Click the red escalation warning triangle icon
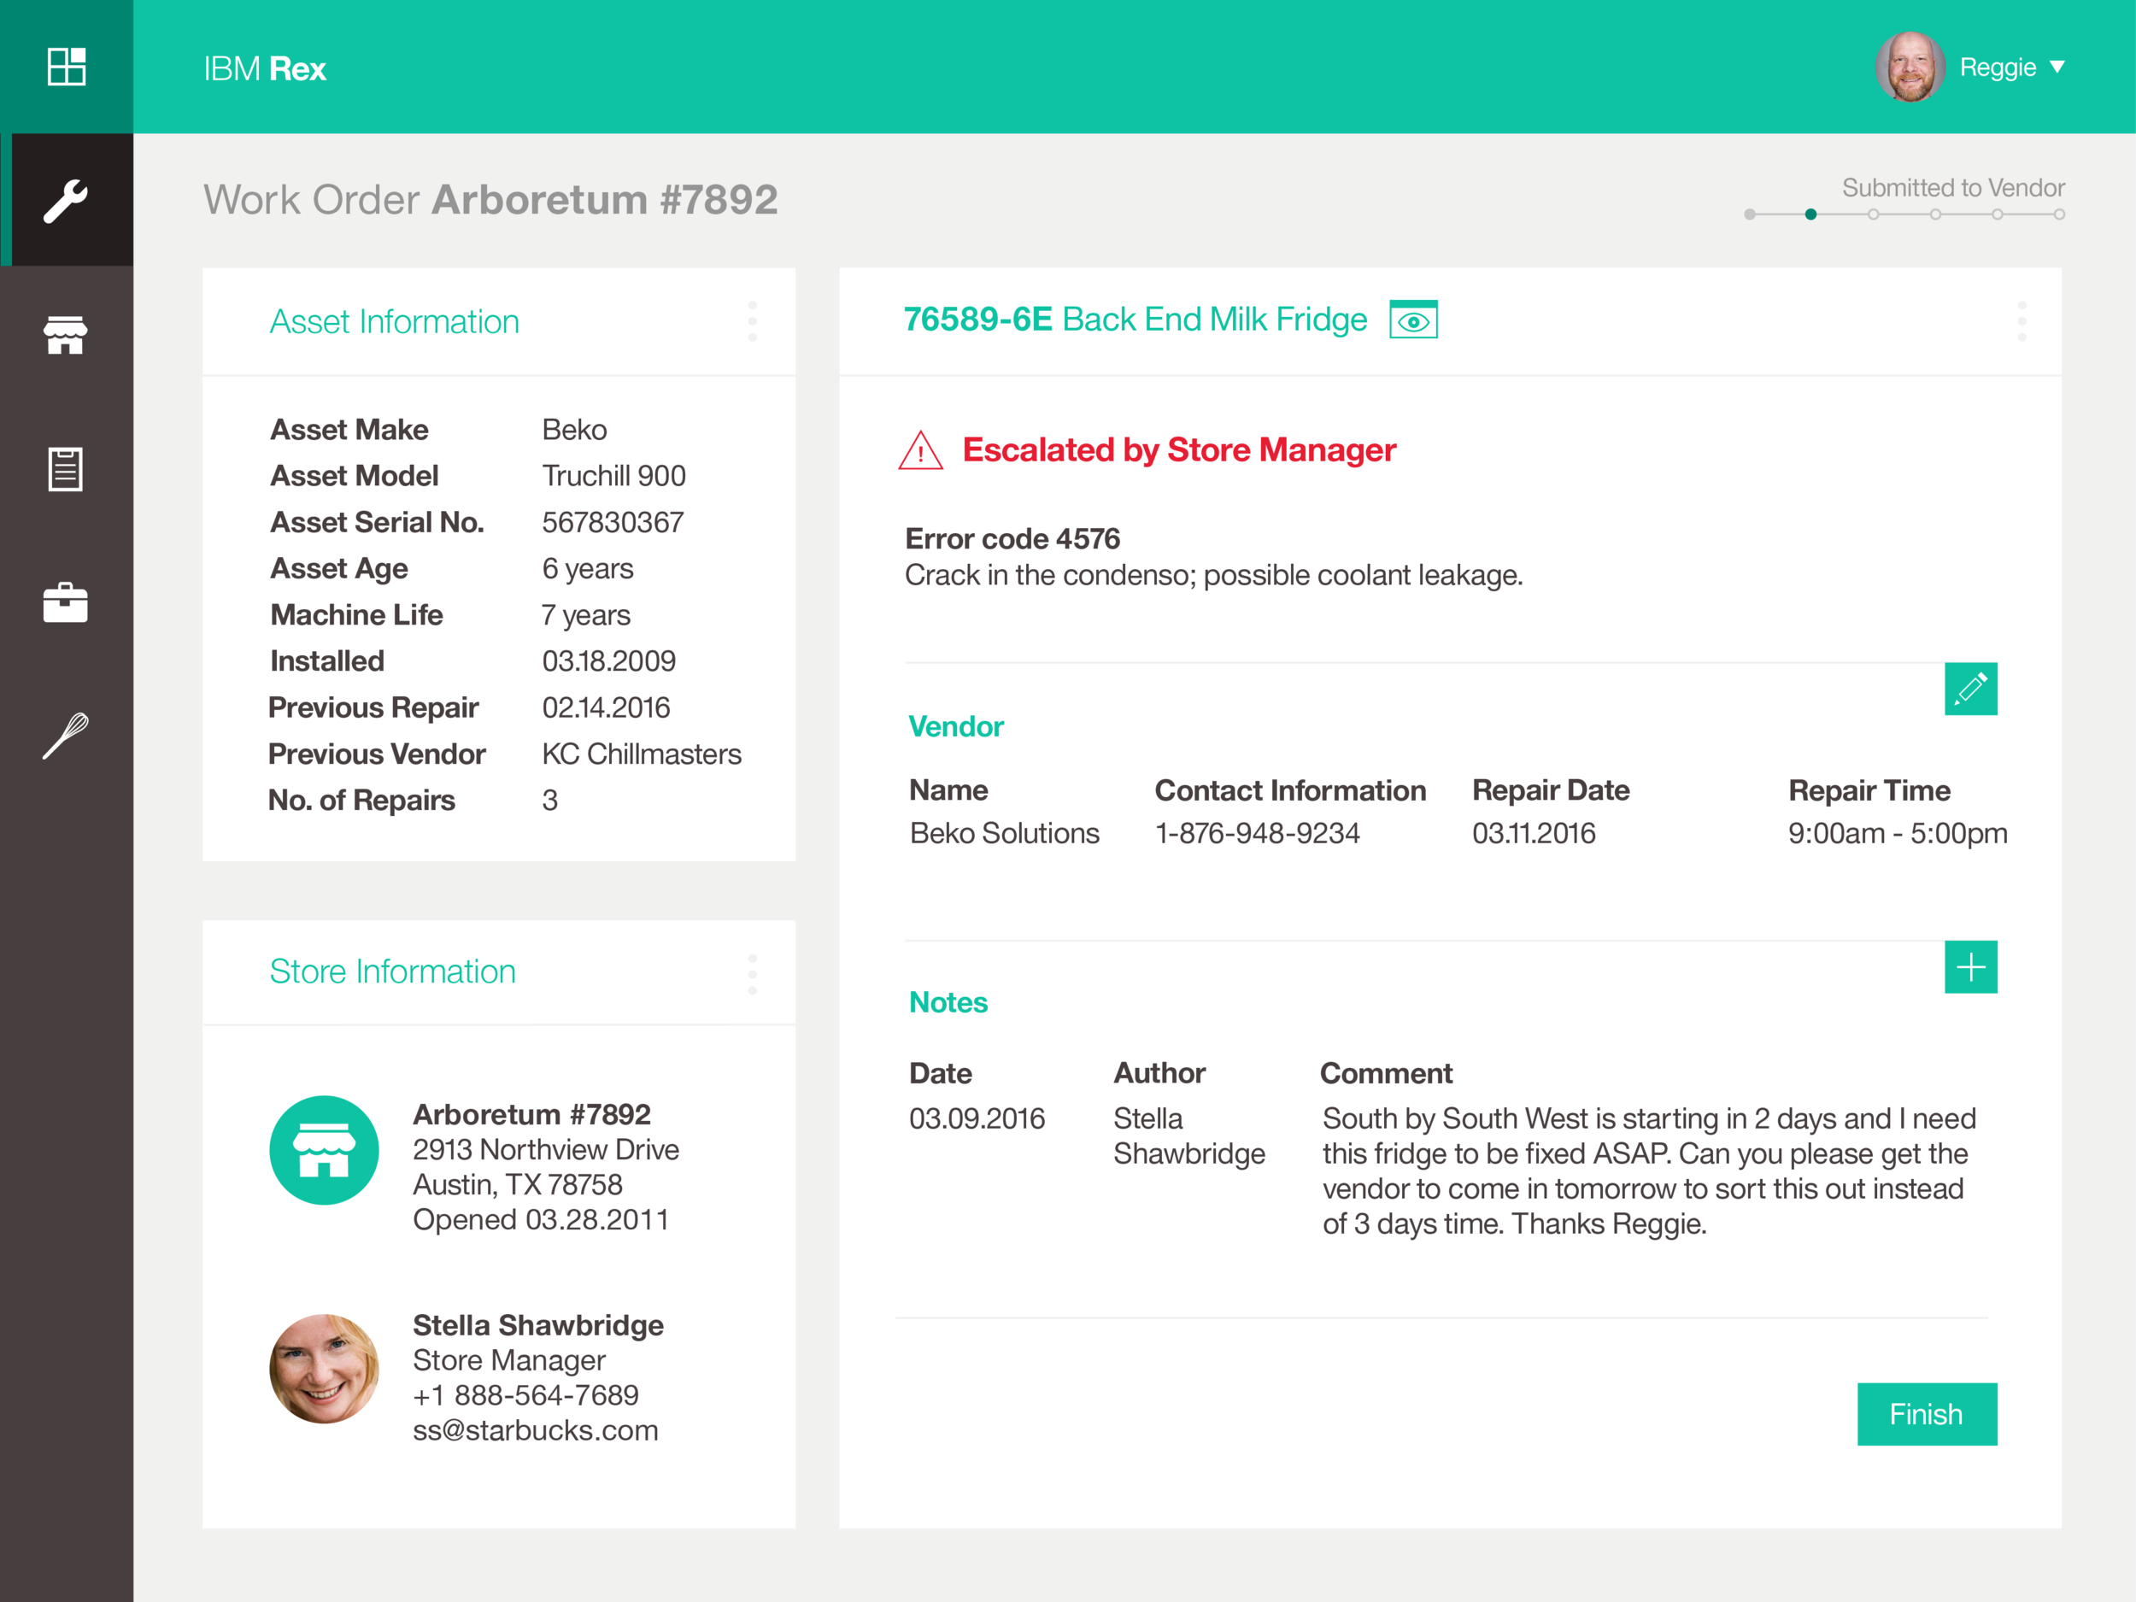The image size is (2136, 1602). [x=920, y=450]
